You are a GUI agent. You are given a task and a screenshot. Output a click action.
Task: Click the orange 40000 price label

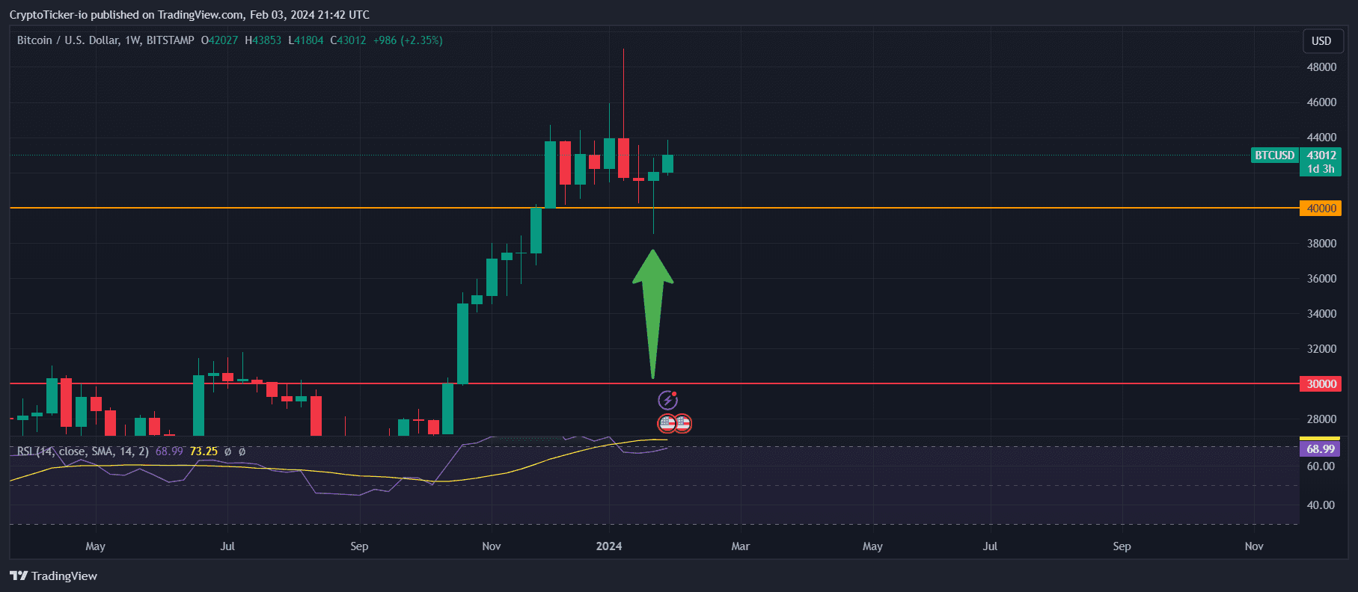tap(1321, 209)
